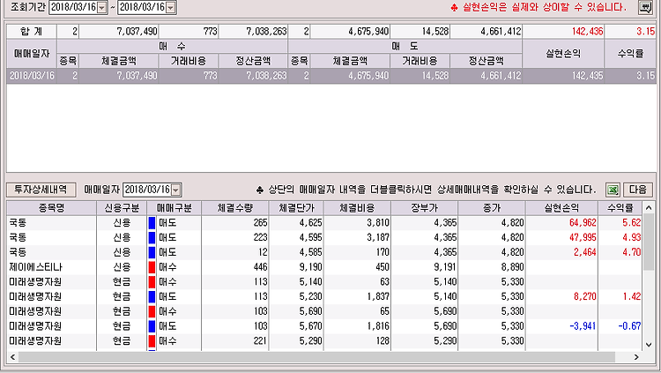661x373 pixels.
Task: Export the detail table to Excel
Action: point(613,190)
